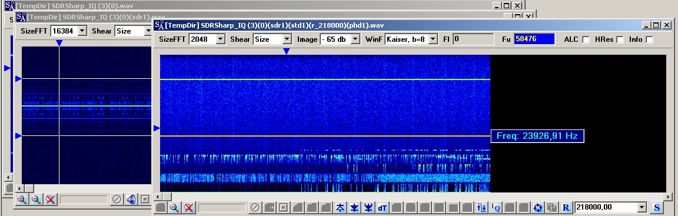Click the Fl input field showing 0

click(x=473, y=39)
